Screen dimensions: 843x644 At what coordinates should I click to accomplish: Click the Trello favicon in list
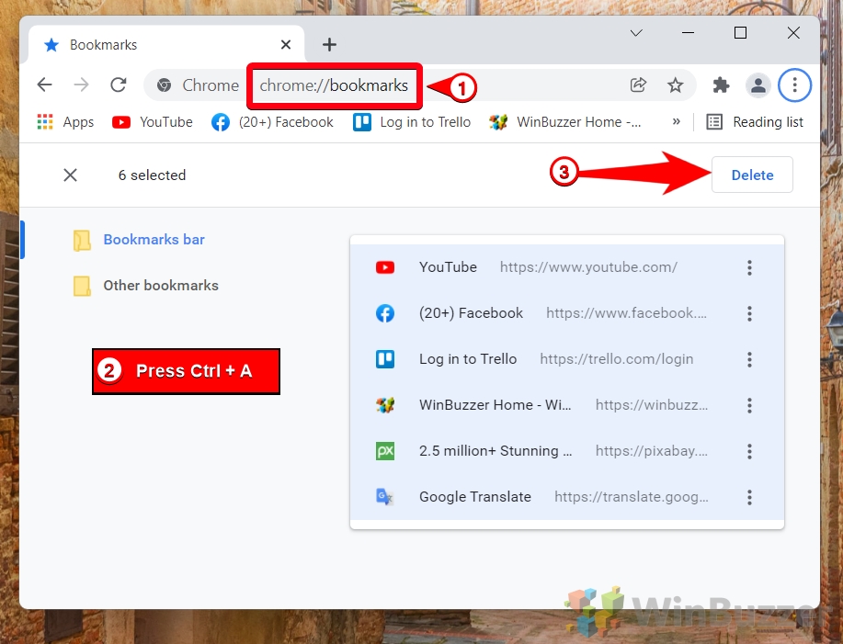click(x=385, y=359)
